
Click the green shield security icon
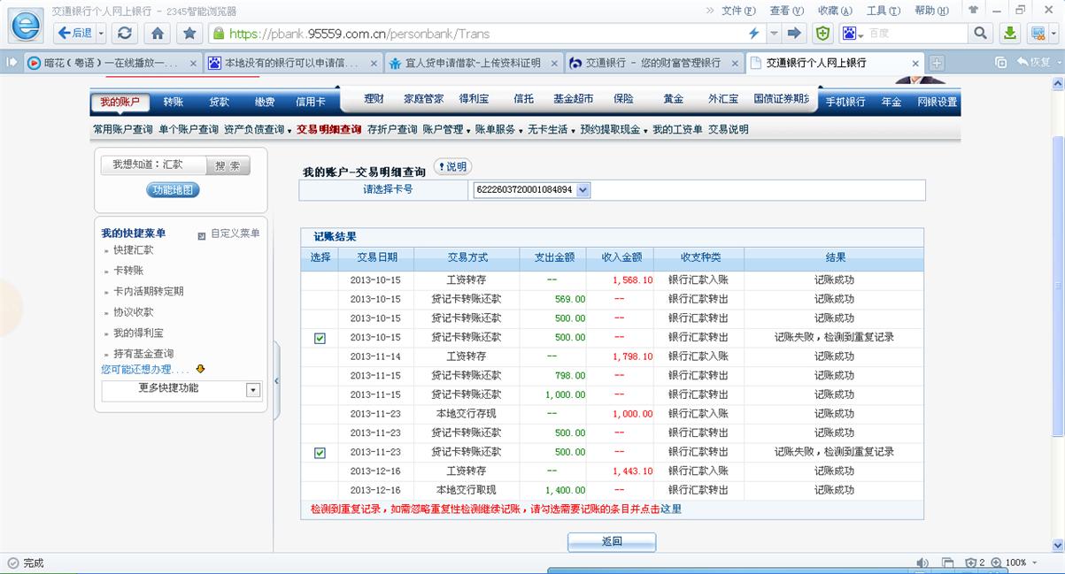tap(823, 34)
